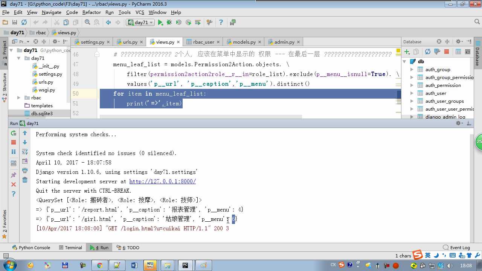482x271 pixels.
Task: Open Word from the taskbar
Action: click(134, 265)
